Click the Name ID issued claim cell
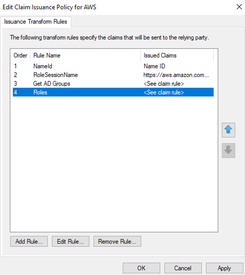This screenshot has height=275, width=245. 155,66
